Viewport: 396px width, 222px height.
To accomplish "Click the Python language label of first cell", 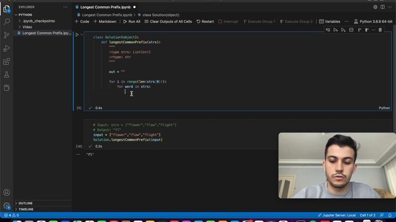I will tap(384, 108).
